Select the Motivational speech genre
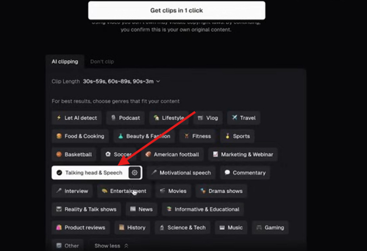This screenshot has height=251, width=367. coord(181,173)
